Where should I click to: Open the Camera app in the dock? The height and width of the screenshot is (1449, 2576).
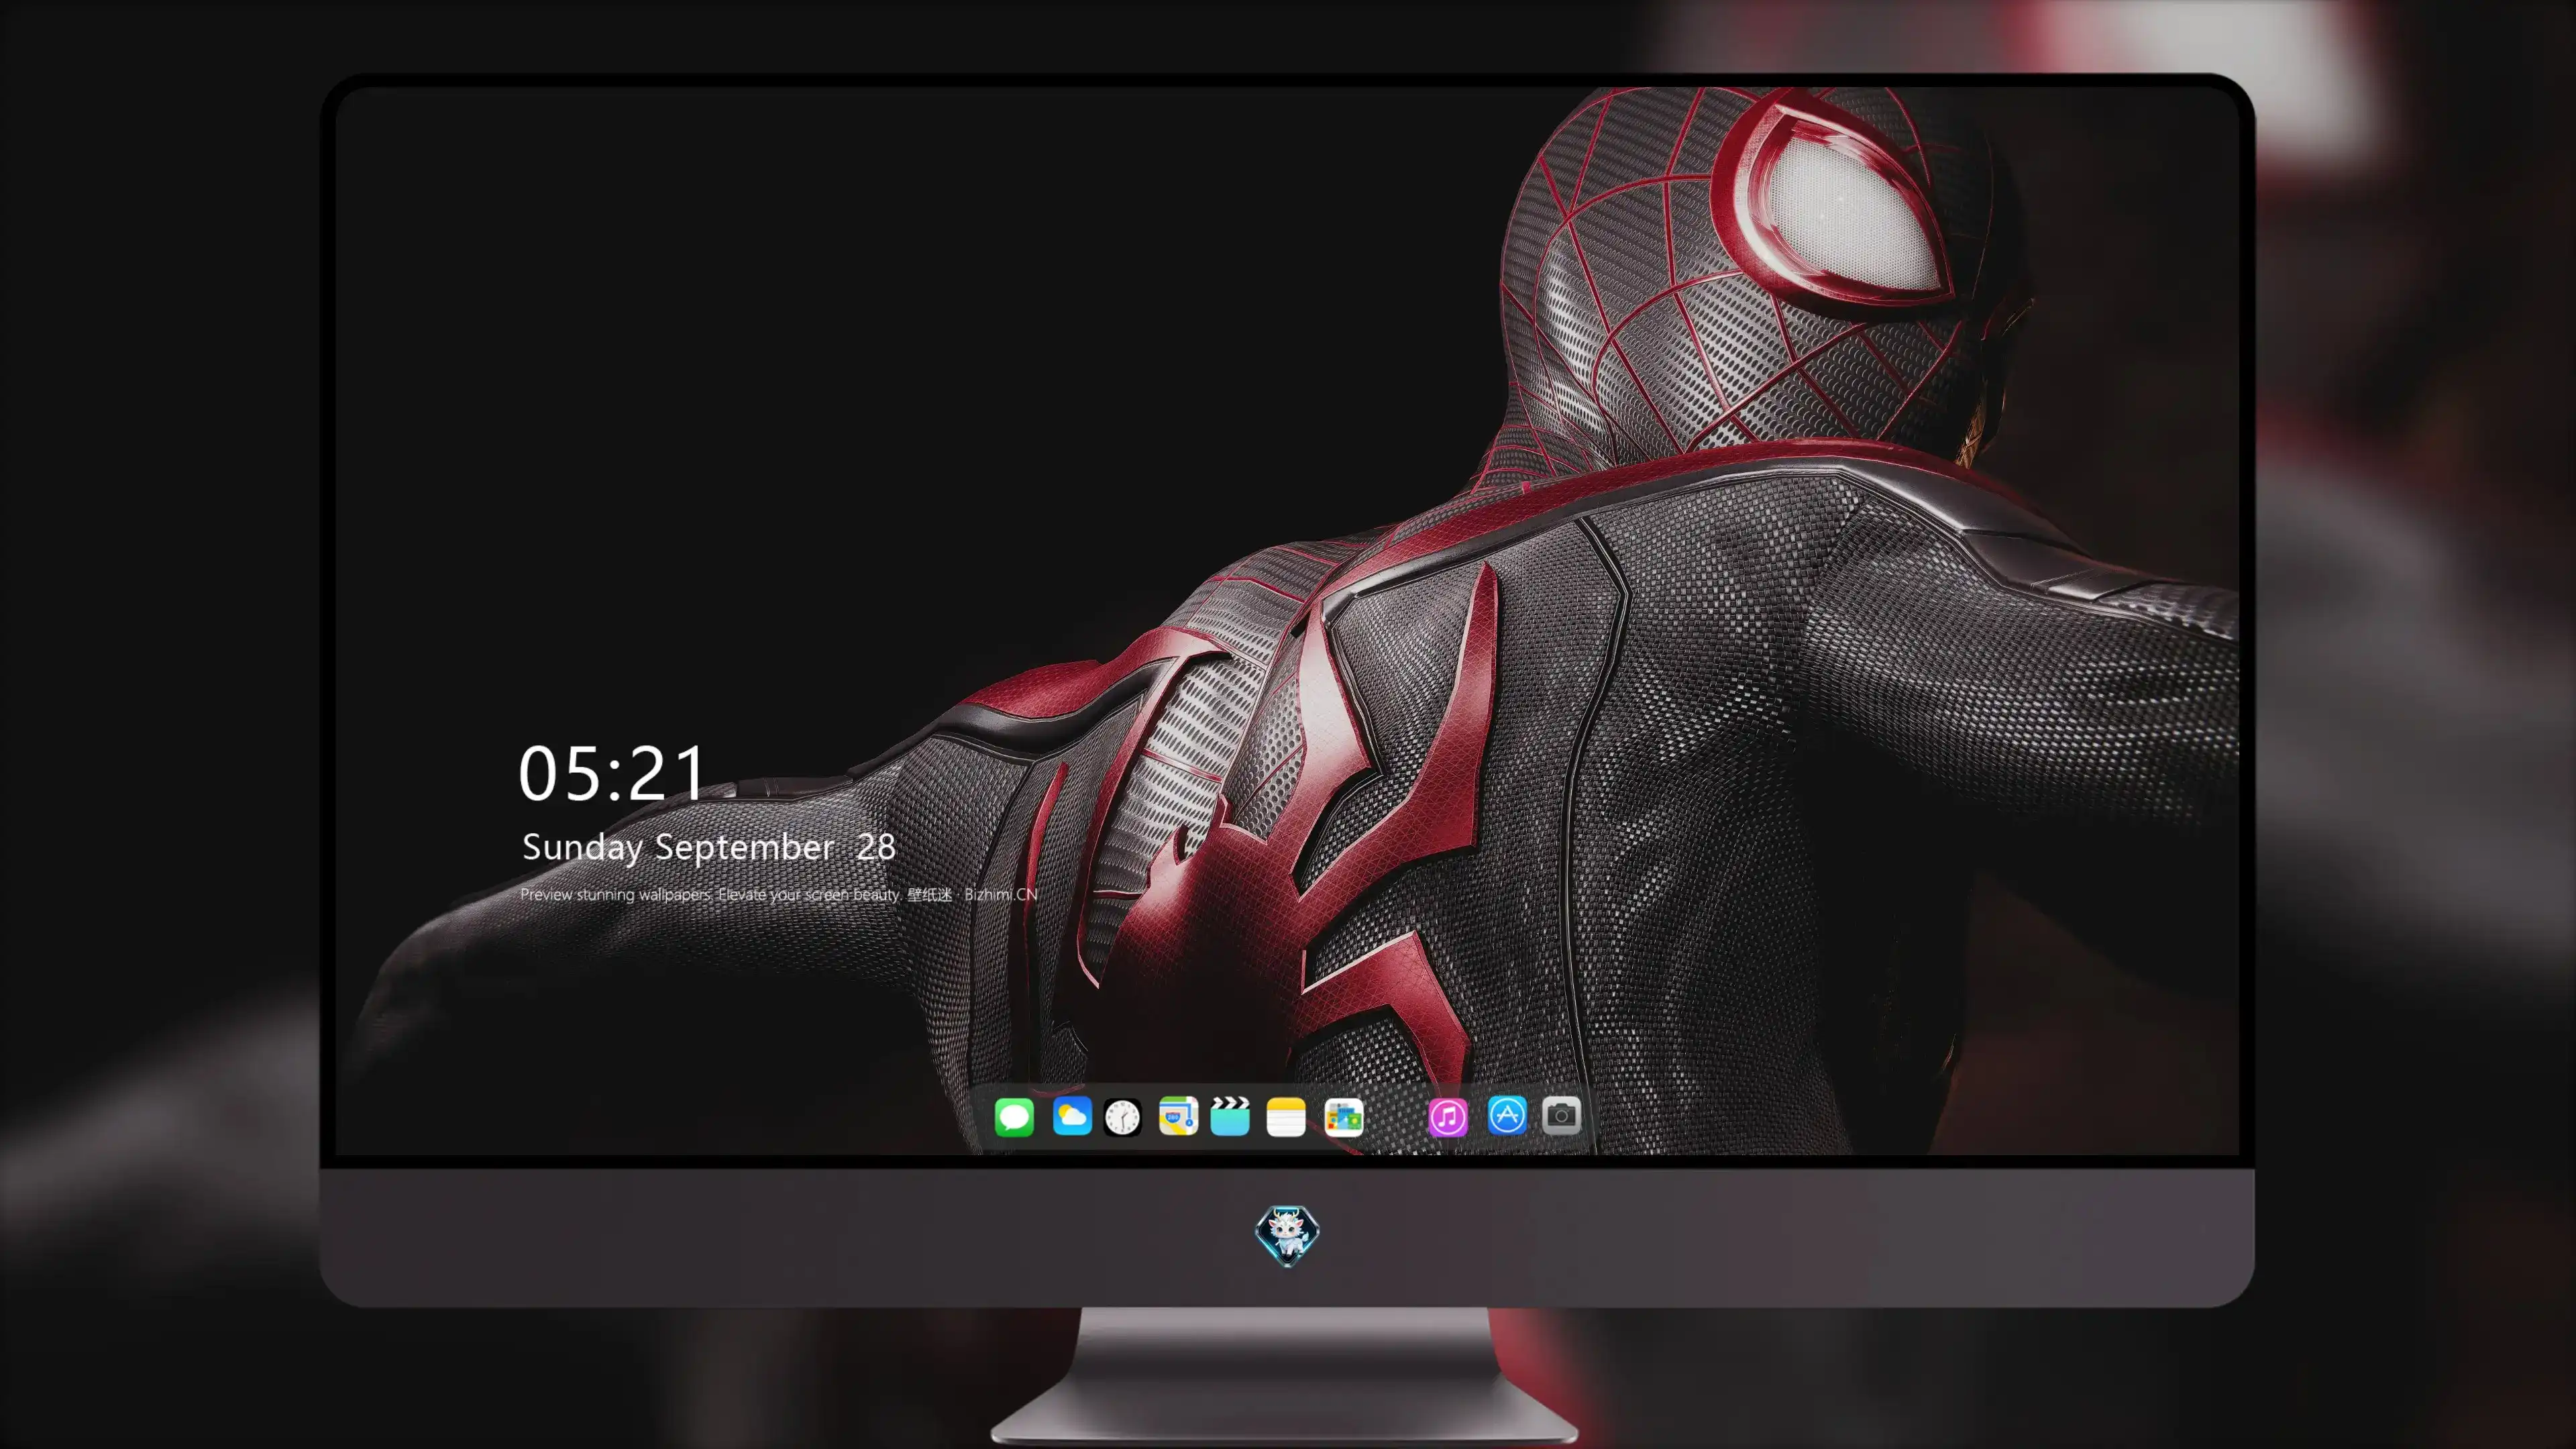point(1561,1115)
